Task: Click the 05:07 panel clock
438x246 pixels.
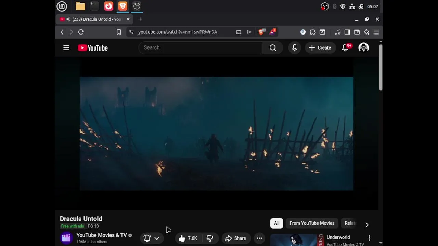Action: pyautogui.click(x=373, y=6)
